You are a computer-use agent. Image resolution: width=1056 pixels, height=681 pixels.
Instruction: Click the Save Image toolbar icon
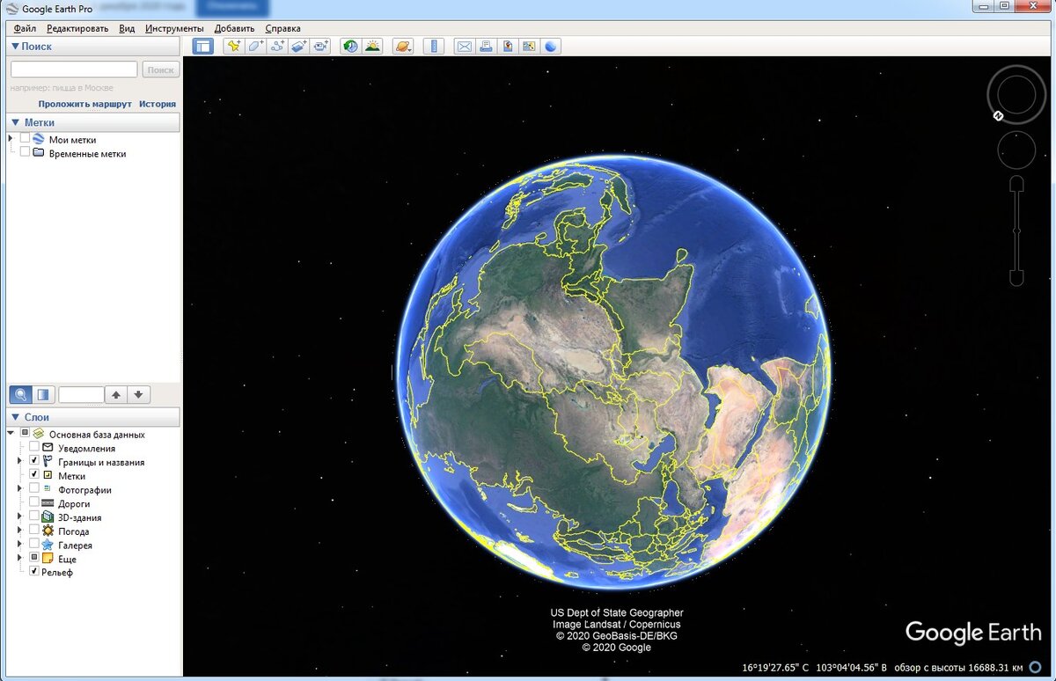point(507,46)
